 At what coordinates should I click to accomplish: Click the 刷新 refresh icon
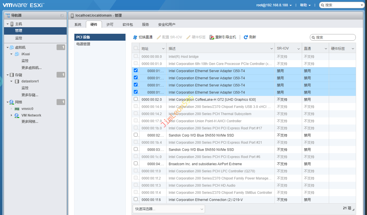[246, 37]
